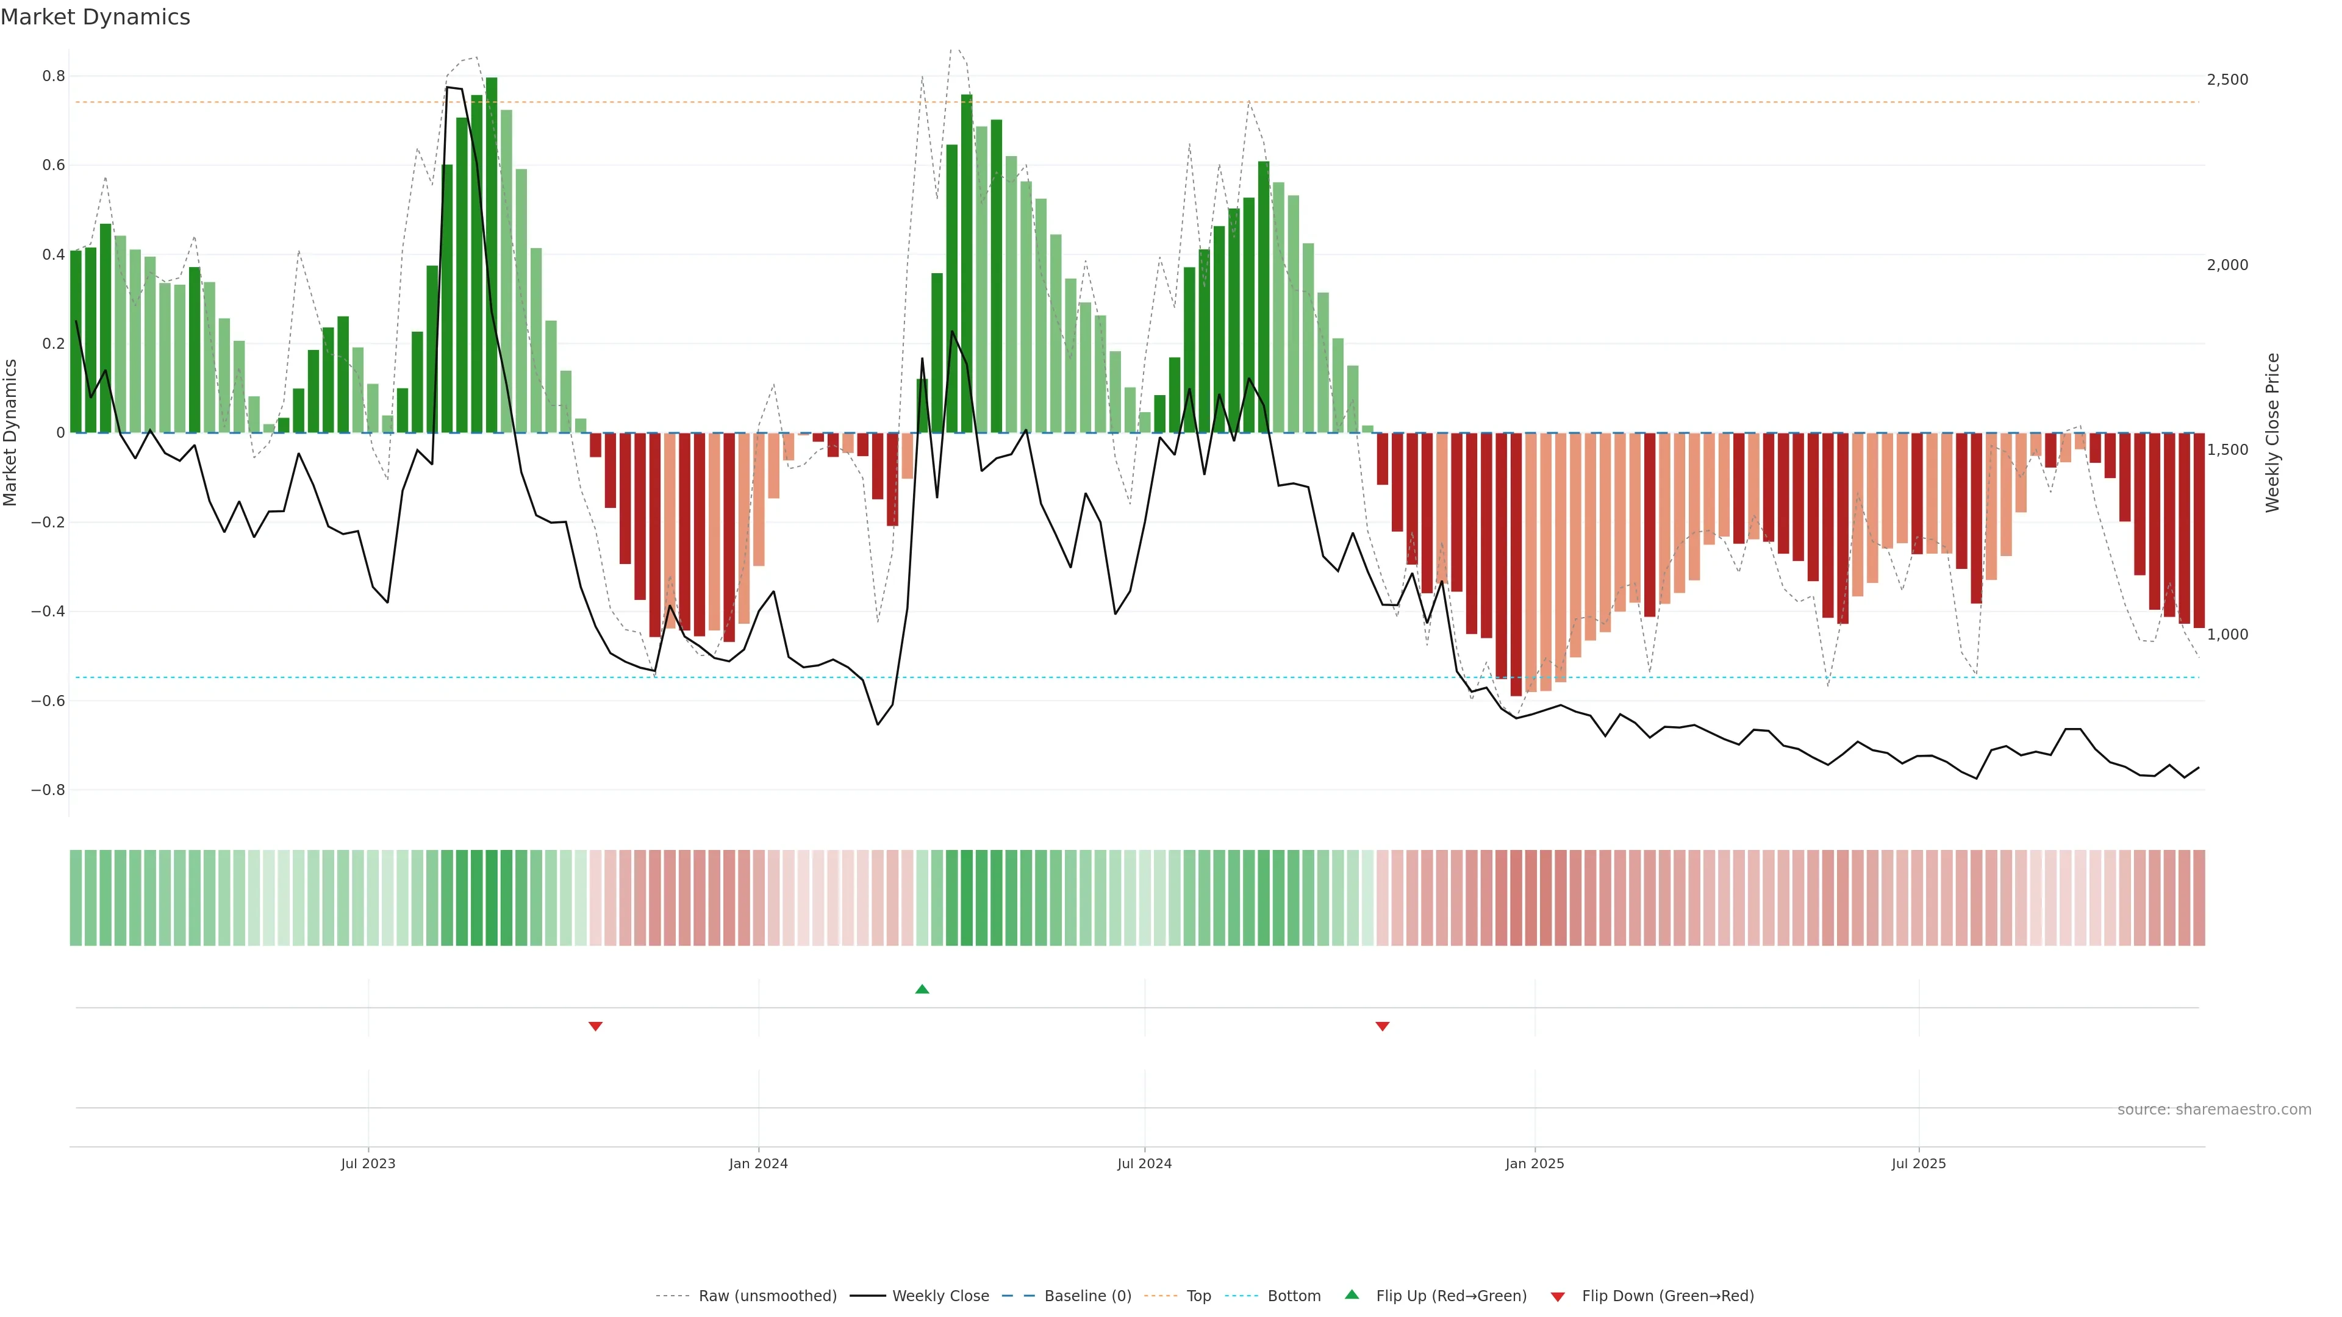Toggle the Bottom legend entry

tap(1294, 1296)
